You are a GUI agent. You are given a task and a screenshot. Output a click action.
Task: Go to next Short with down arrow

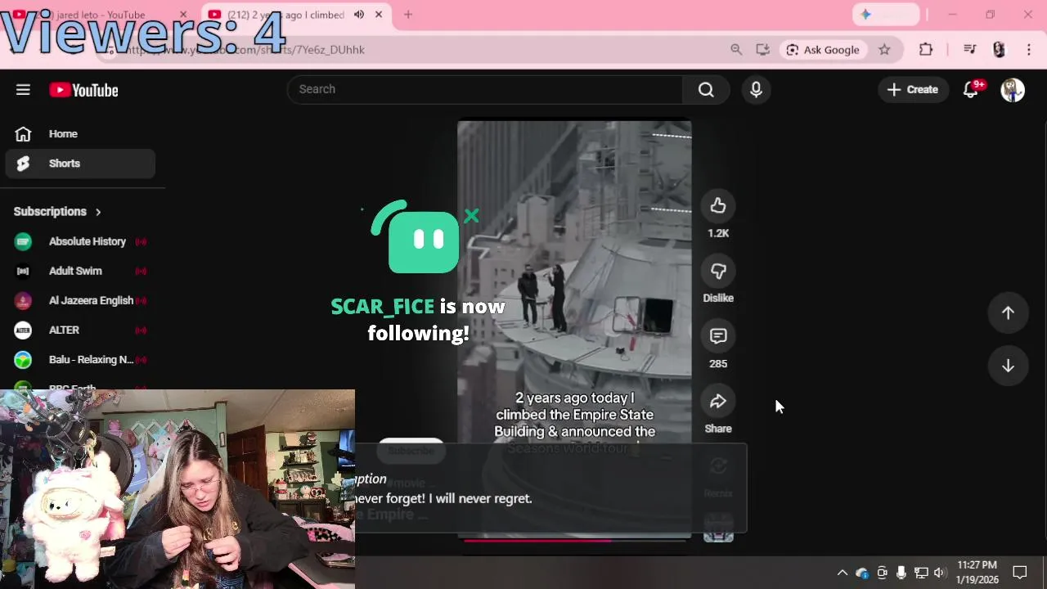pos(1008,366)
